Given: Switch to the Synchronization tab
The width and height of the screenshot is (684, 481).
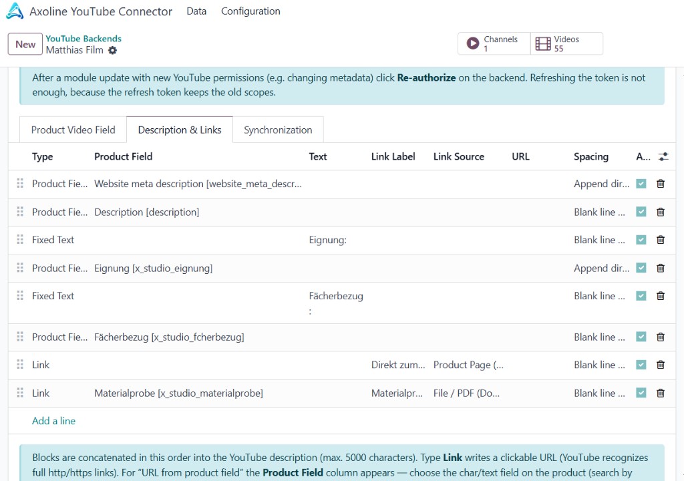Looking at the screenshot, I should [278, 130].
